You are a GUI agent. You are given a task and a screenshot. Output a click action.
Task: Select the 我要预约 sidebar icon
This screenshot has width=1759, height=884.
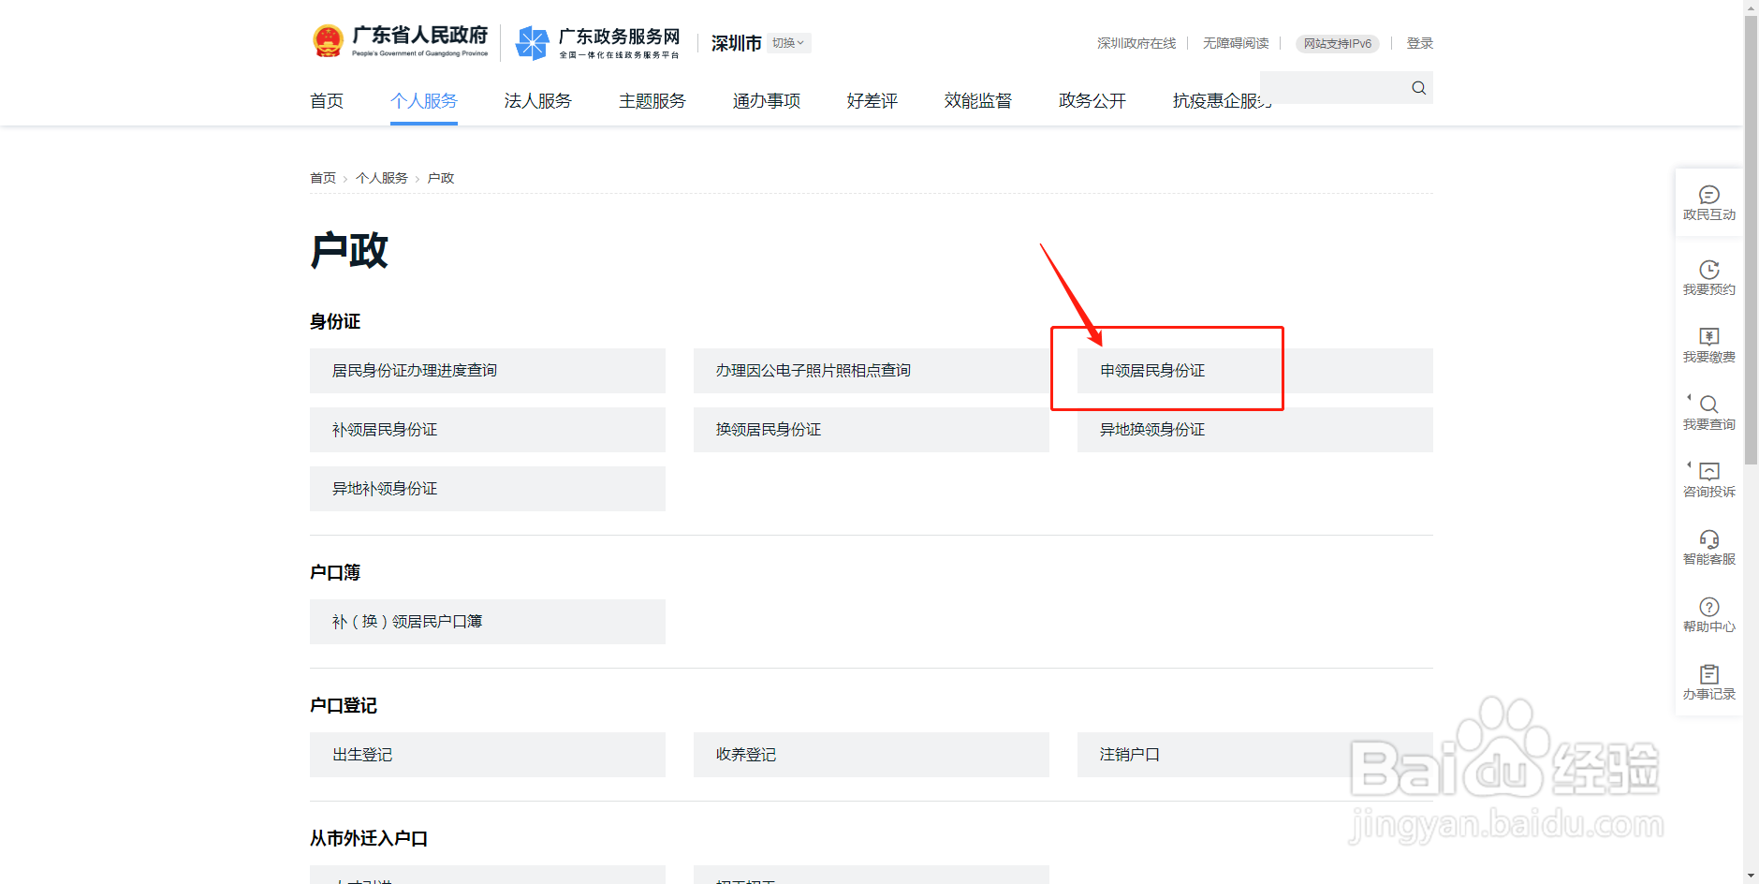(1708, 275)
